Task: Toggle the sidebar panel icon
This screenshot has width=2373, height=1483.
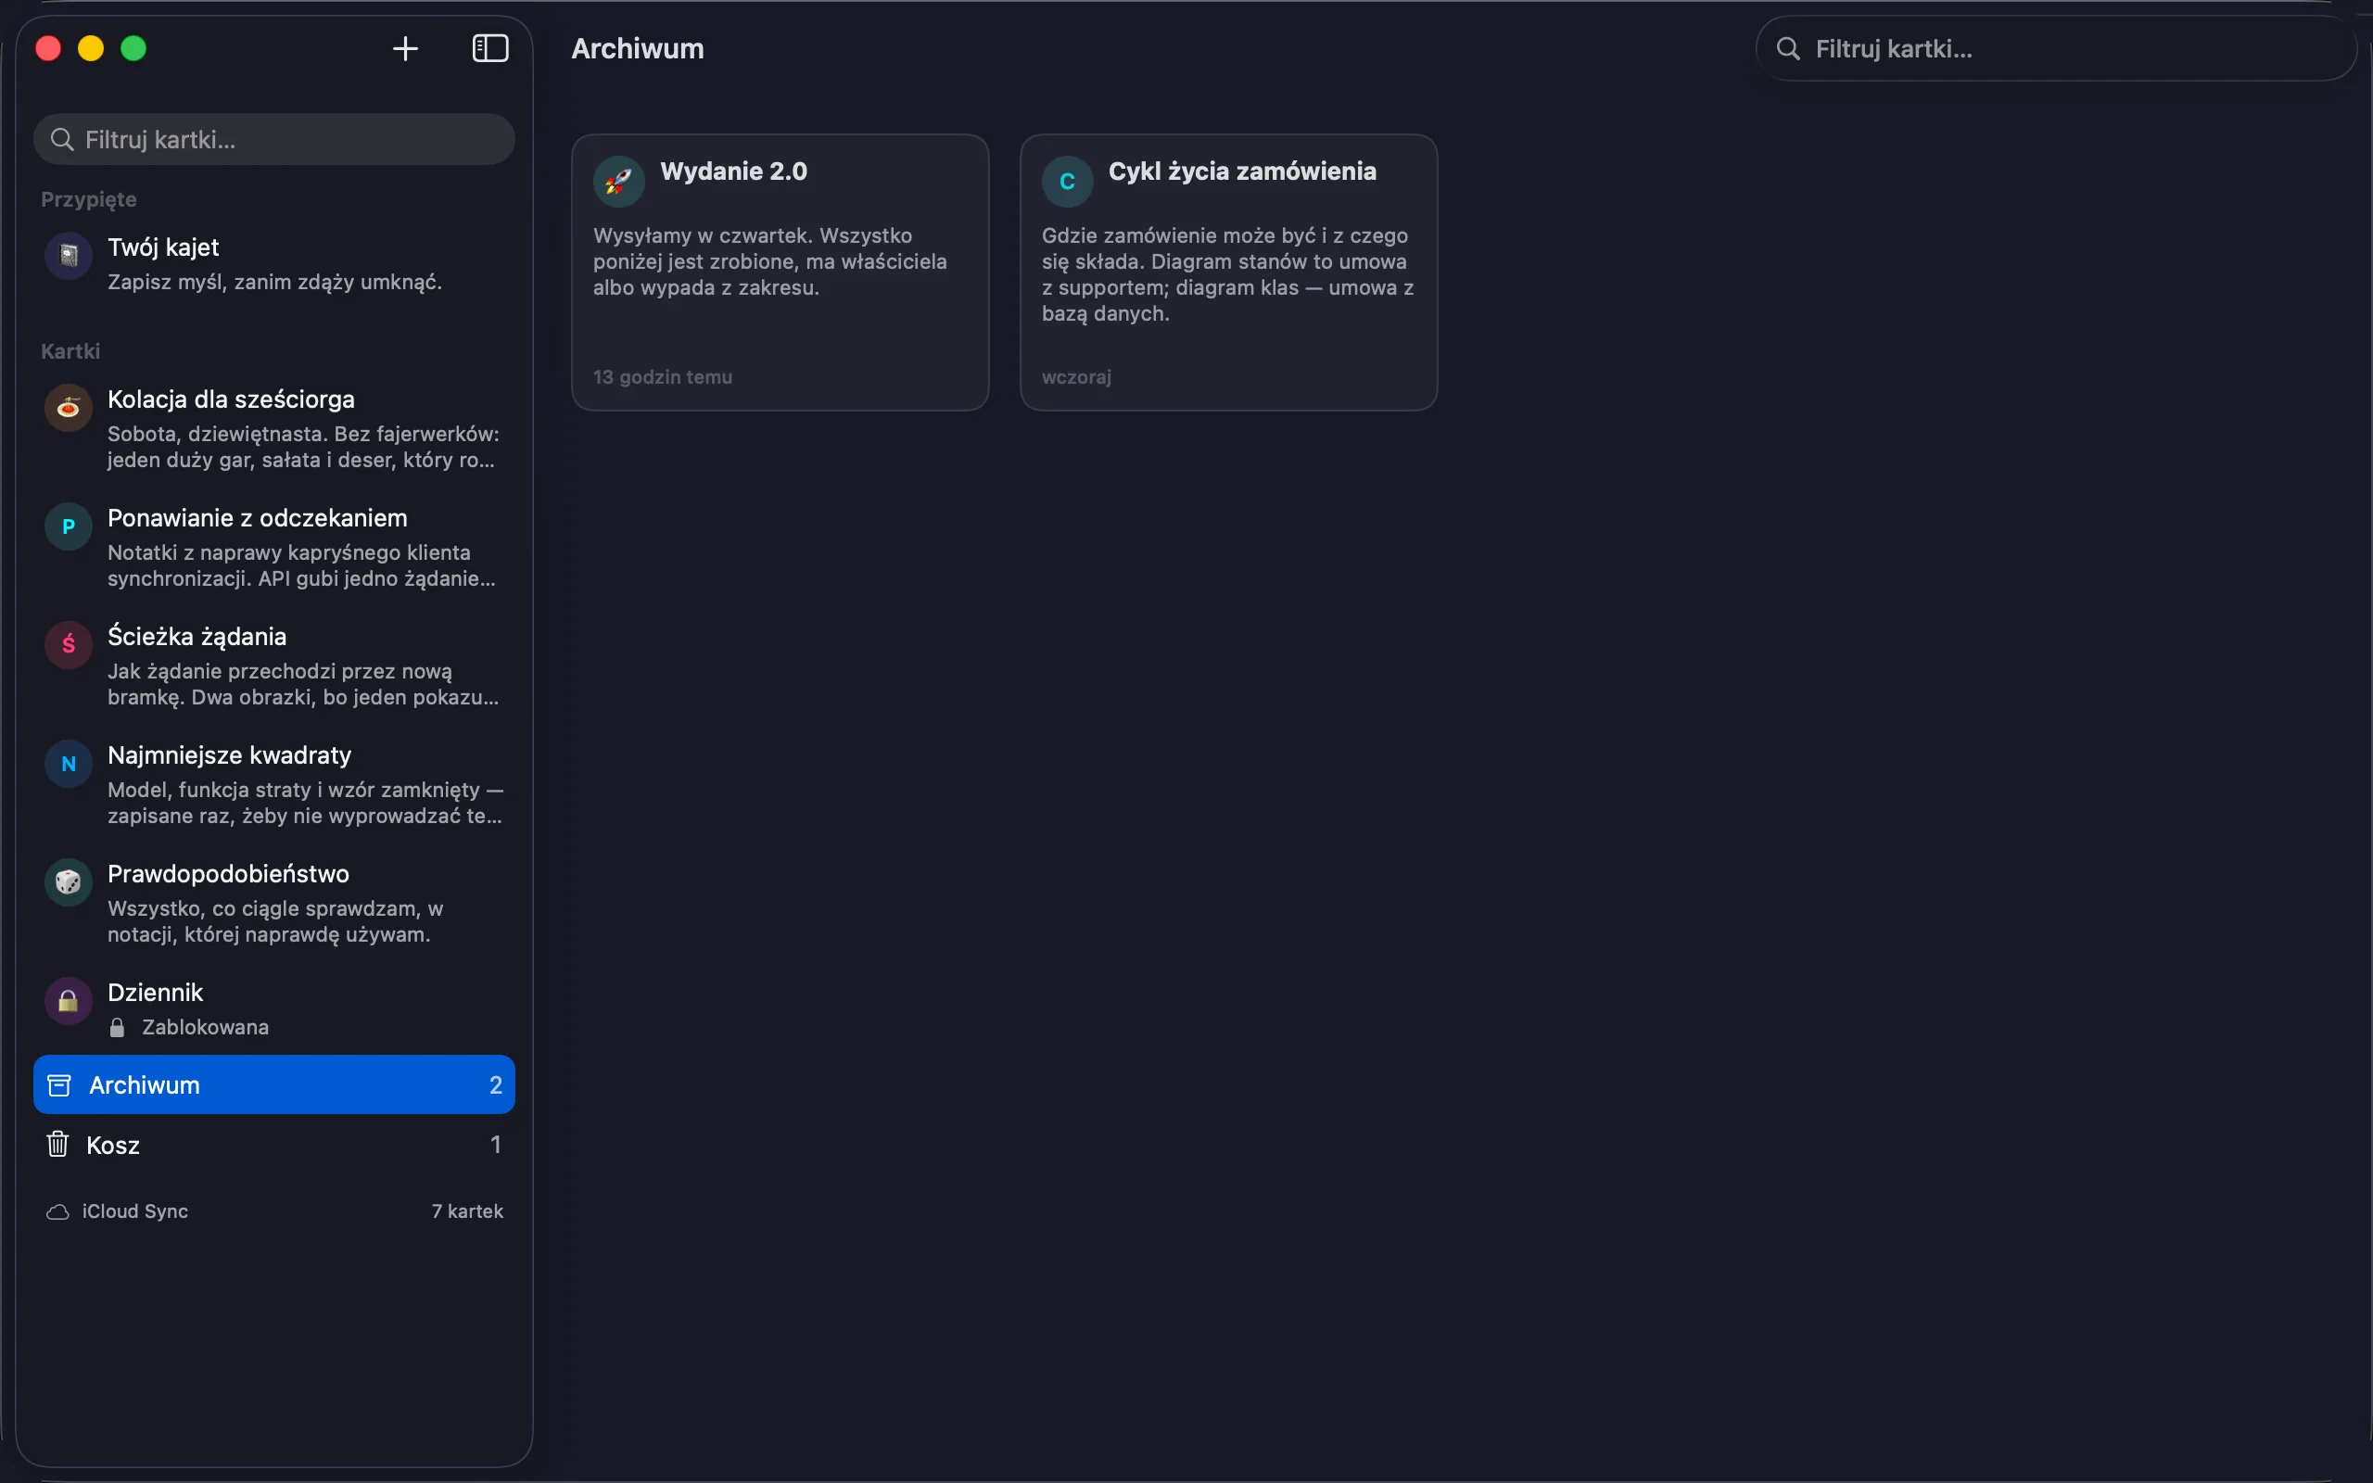Action: (490, 48)
